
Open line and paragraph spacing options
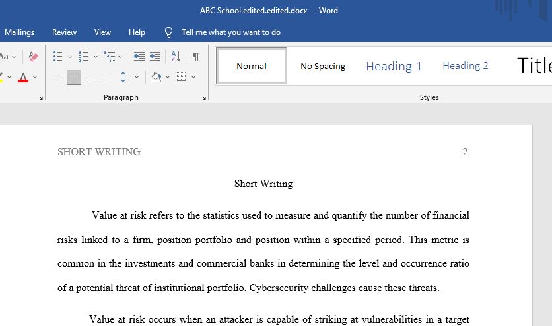(126, 77)
